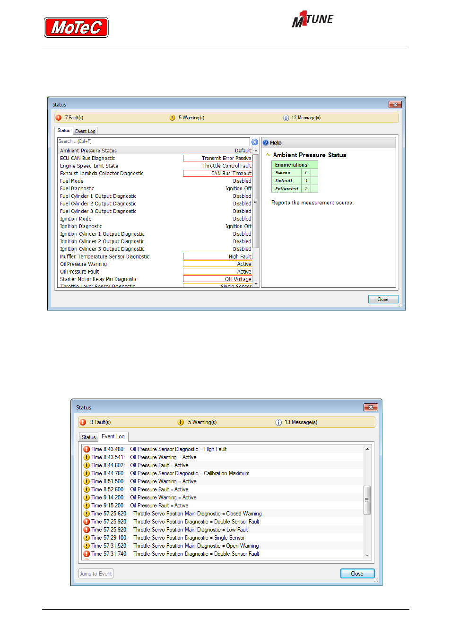
Task: Select the Fuel Mode row
Action: [x=156, y=181]
